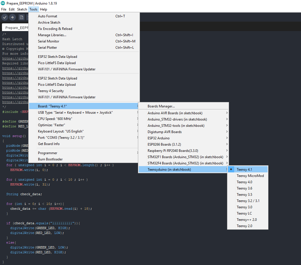Select Fix Encoding & Reload
The width and height of the screenshot is (301, 265).
click(x=84, y=29)
